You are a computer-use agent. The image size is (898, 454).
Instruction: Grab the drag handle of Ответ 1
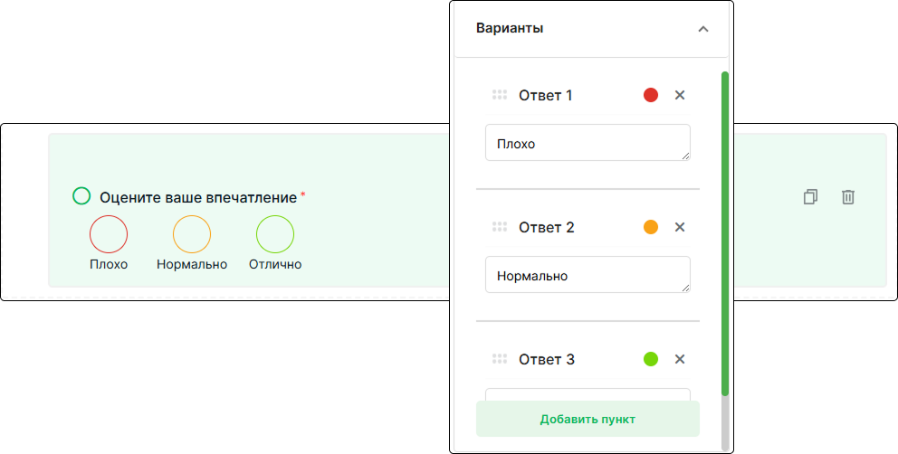click(x=500, y=95)
